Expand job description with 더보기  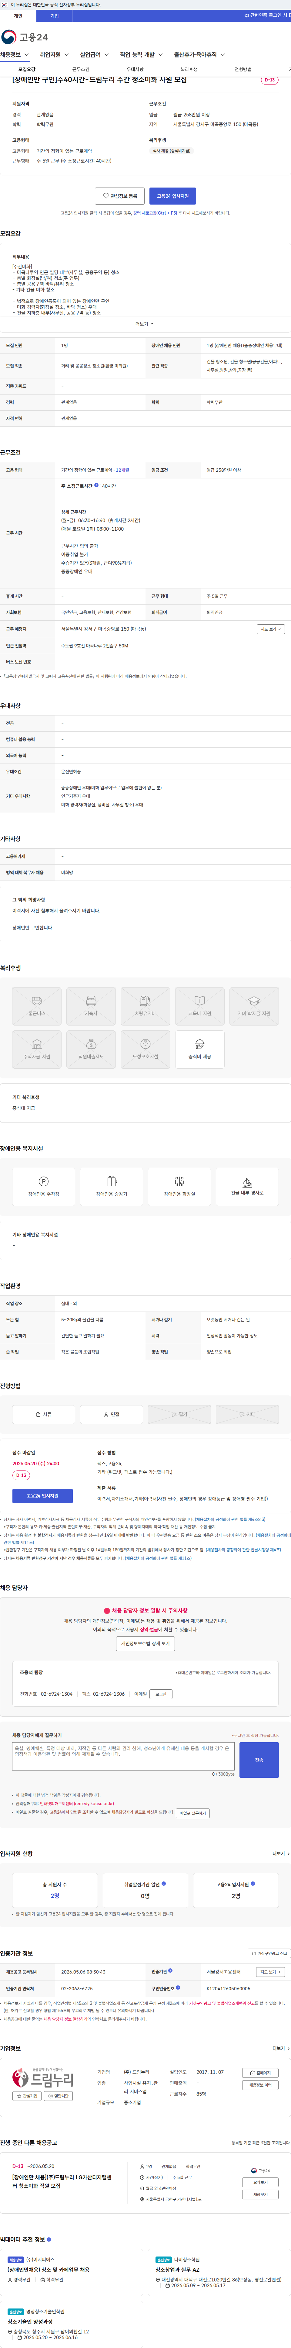tap(145, 324)
